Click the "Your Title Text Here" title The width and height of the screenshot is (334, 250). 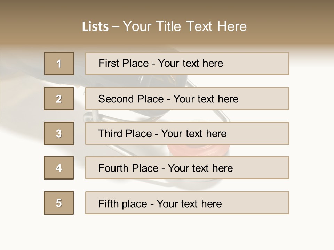[185, 26]
